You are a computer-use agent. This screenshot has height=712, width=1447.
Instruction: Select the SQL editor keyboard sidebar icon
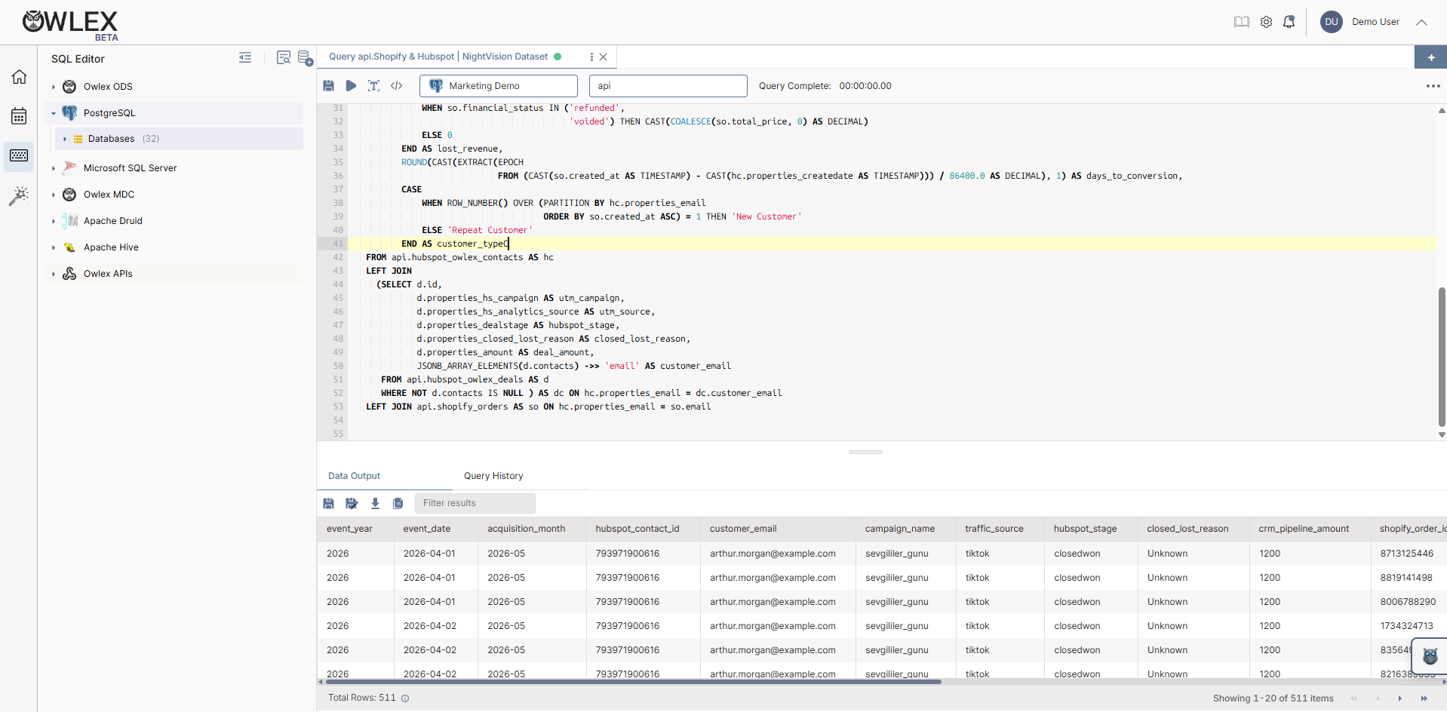[x=19, y=156]
